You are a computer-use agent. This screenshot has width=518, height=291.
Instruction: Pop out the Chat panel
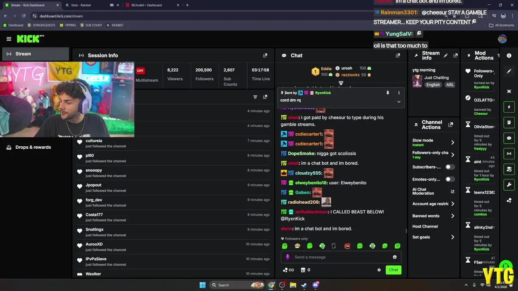tap(398, 55)
